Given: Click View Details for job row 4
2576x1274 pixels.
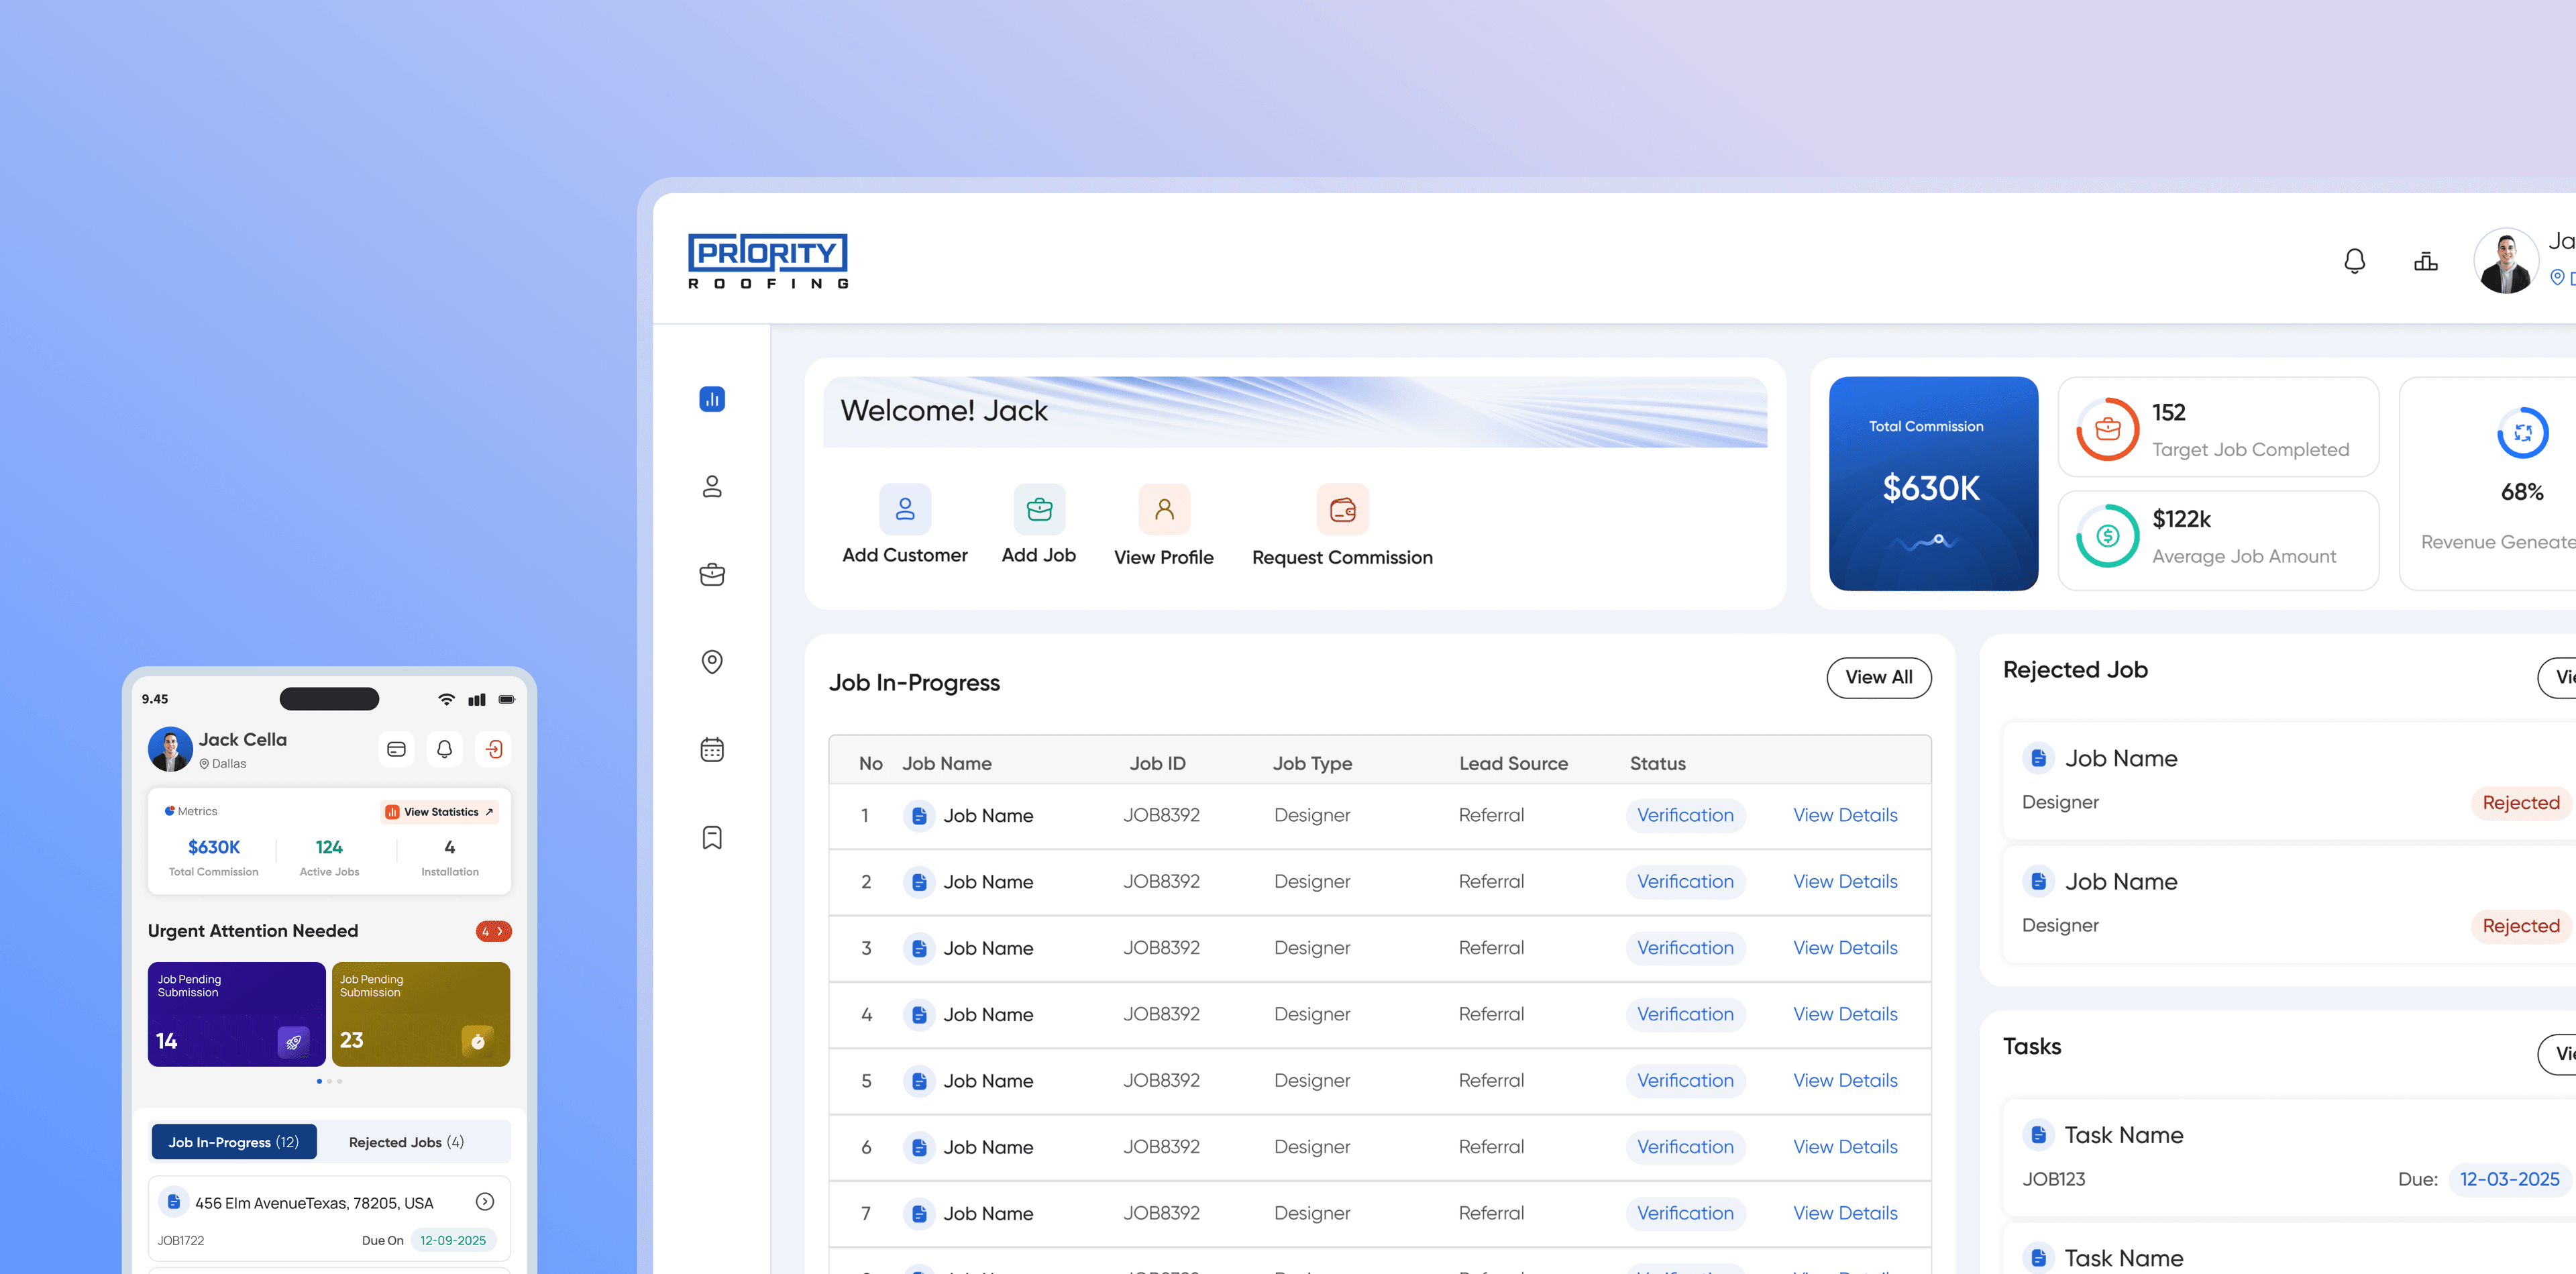Looking at the screenshot, I should 1844,1014.
